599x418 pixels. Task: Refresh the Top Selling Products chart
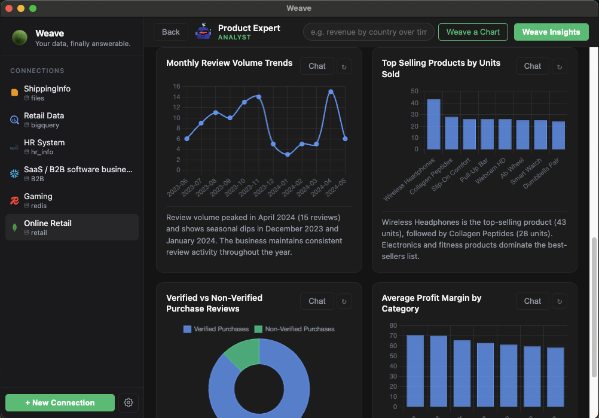560,67
